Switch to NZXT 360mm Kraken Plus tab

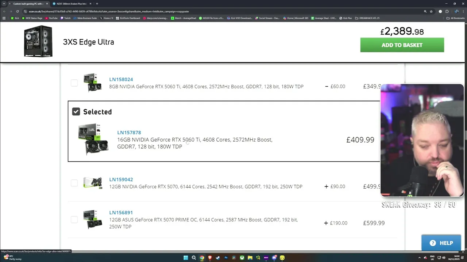[x=72, y=4]
